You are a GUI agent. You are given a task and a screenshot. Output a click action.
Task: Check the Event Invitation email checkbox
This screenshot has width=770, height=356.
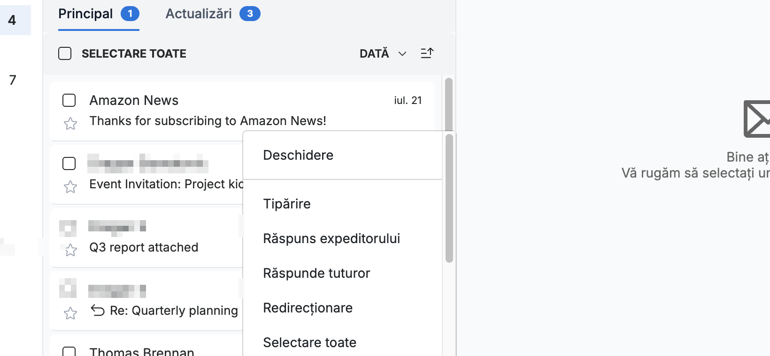pos(69,163)
